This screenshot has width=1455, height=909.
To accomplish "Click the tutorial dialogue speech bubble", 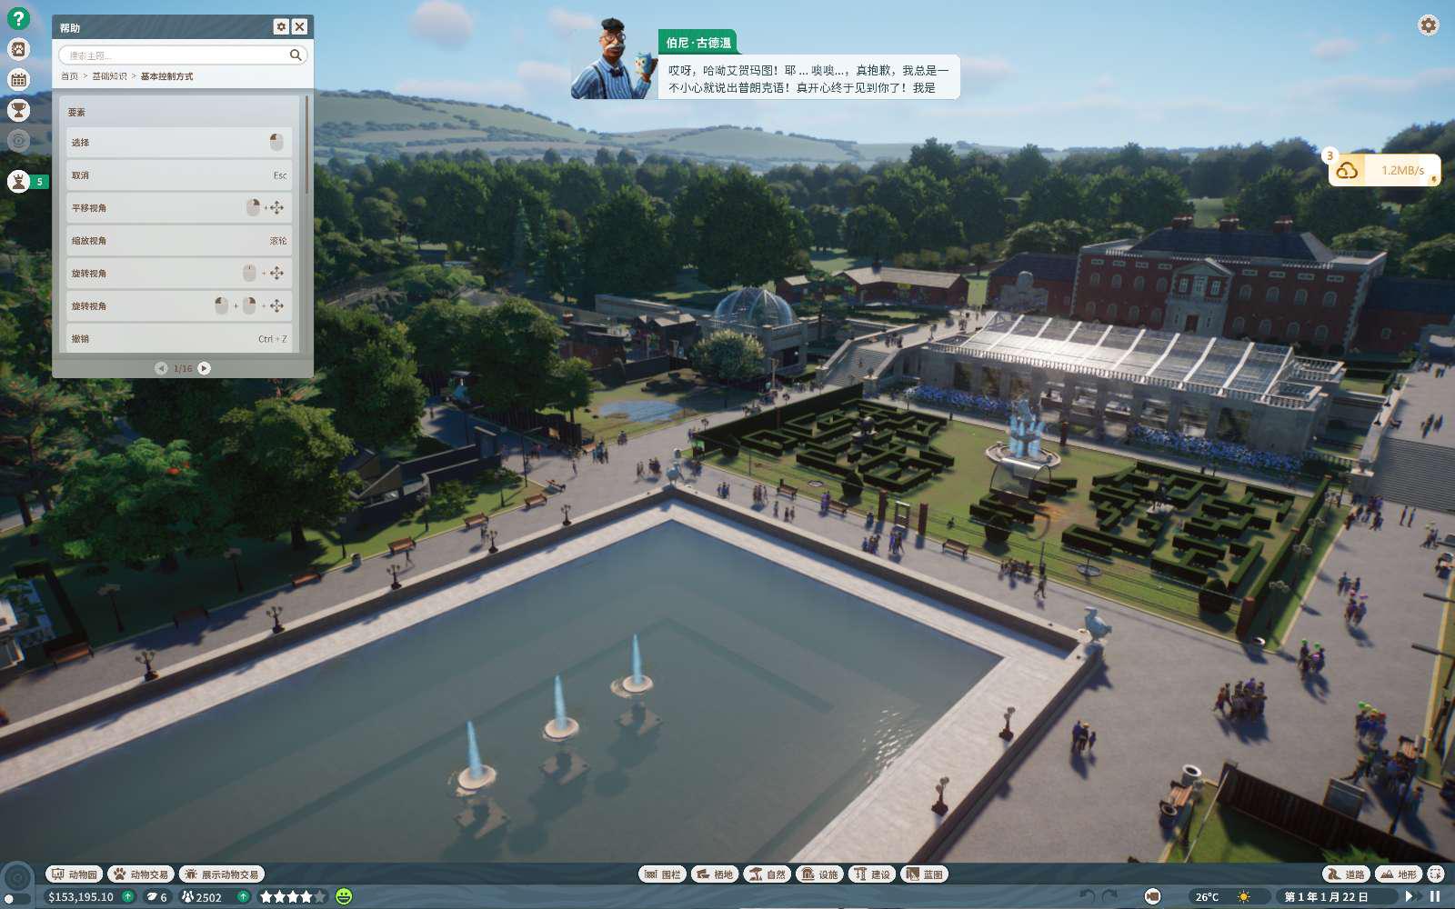I will 808,78.
